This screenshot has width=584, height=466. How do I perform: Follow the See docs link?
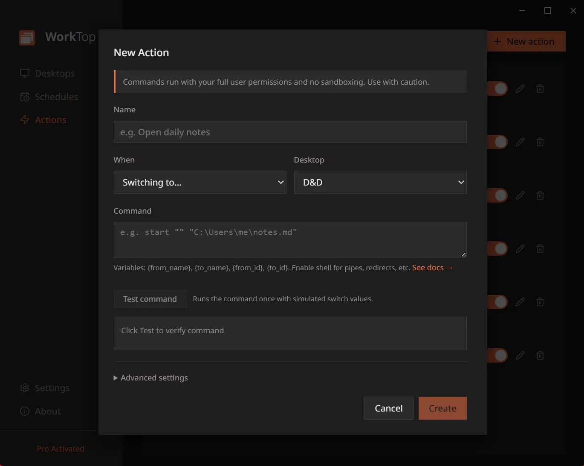(432, 268)
